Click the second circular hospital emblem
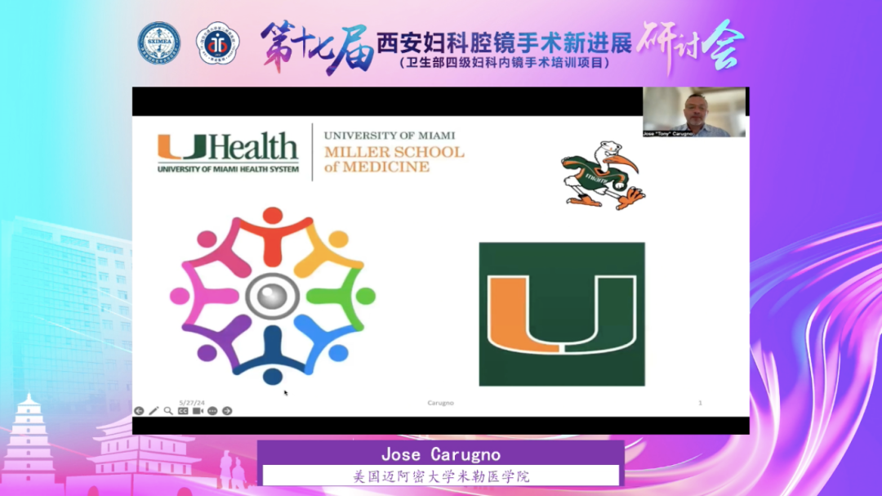The width and height of the screenshot is (882, 496). coord(219,42)
